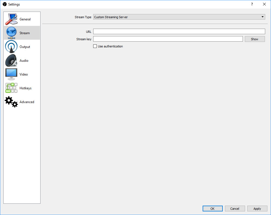Viewport: 271px width, 215px height.
Task: Confirm settings with the OK button
Action: point(213,209)
